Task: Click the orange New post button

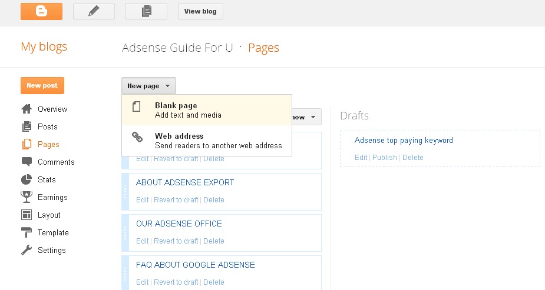Action: [x=42, y=85]
